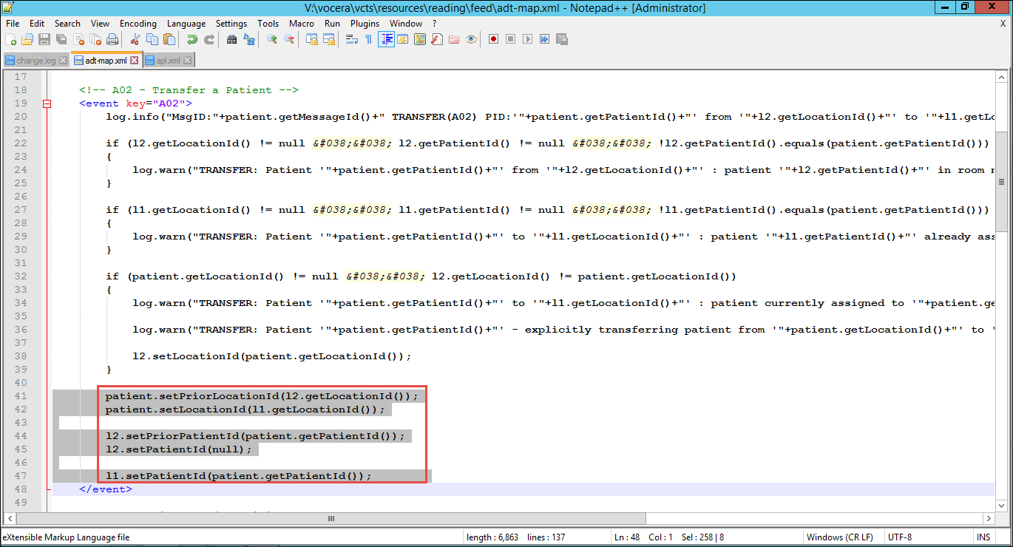Open the Run menu
The height and width of the screenshot is (547, 1013).
click(x=333, y=24)
